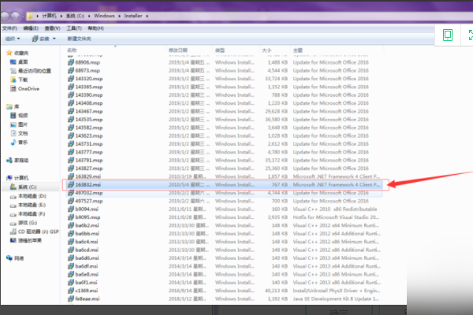Click the 安装 toolbar shield icon
The image size is (473, 315).
35,39
